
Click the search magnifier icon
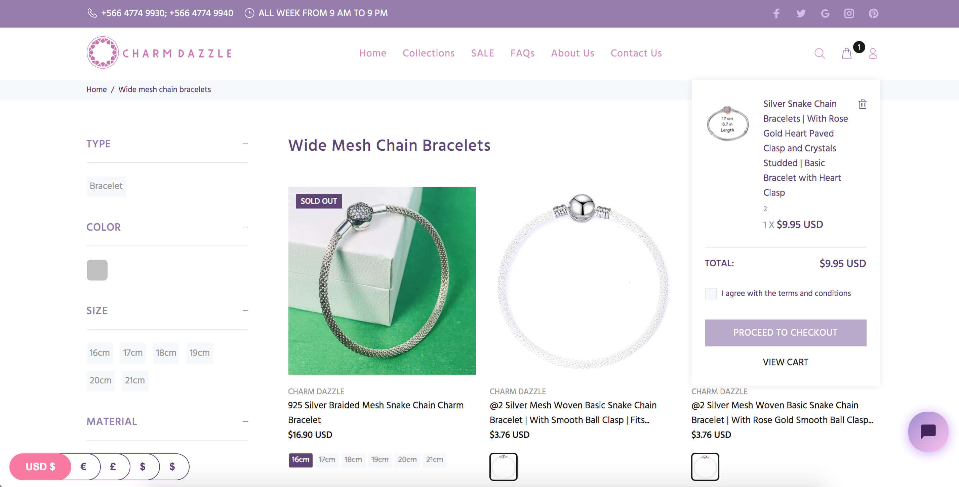820,54
